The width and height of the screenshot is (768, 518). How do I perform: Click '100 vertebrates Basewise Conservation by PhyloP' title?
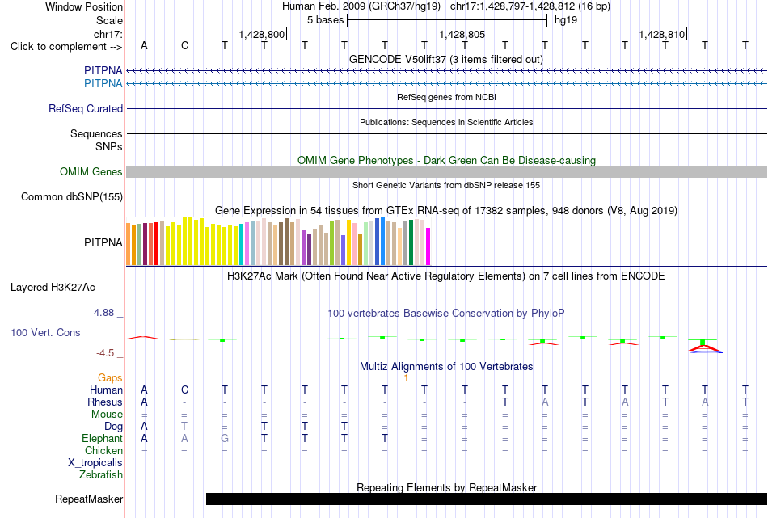445,314
